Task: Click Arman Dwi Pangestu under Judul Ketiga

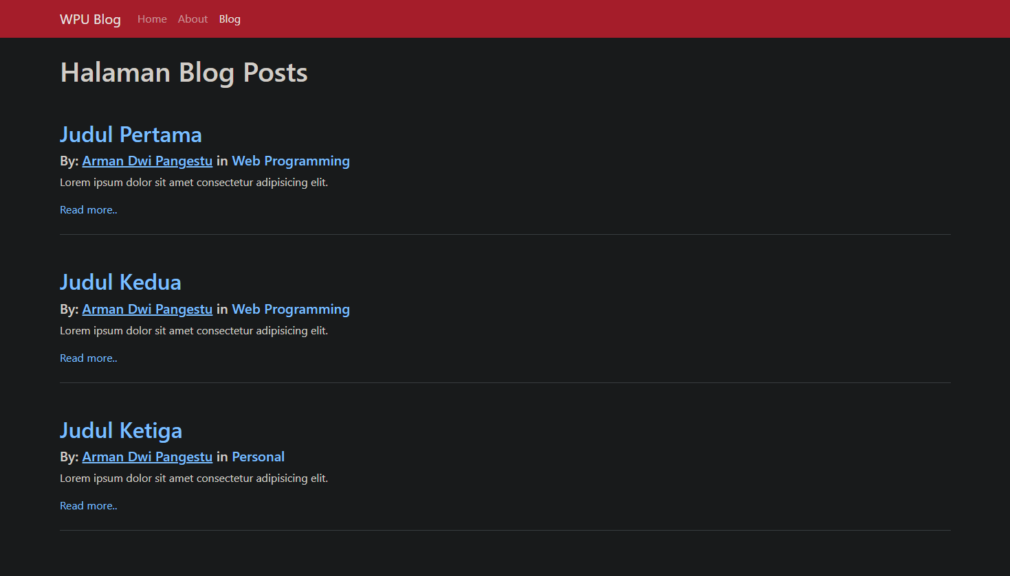Action: point(147,457)
